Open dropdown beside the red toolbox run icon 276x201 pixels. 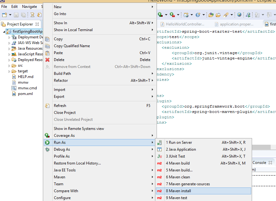point(178,15)
